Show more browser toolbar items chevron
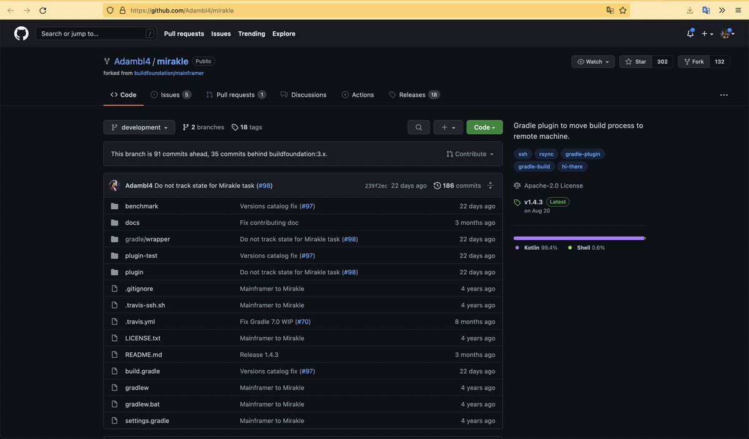Viewport: 749px width, 439px height. (x=722, y=11)
